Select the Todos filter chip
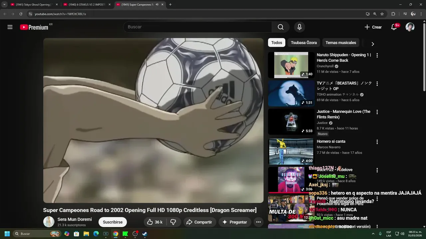Image resolution: width=426 pixels, height=239 pixels. point(277,42)
